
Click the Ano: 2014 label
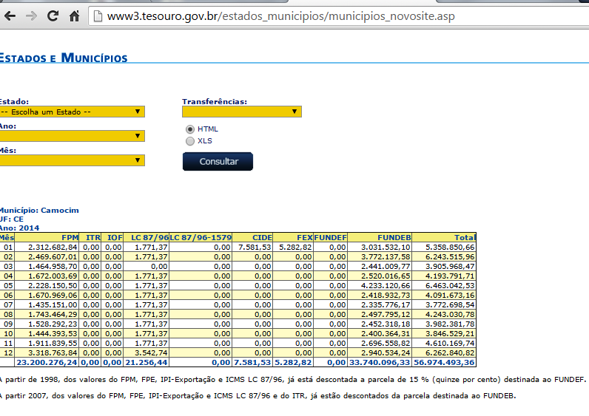19,228
